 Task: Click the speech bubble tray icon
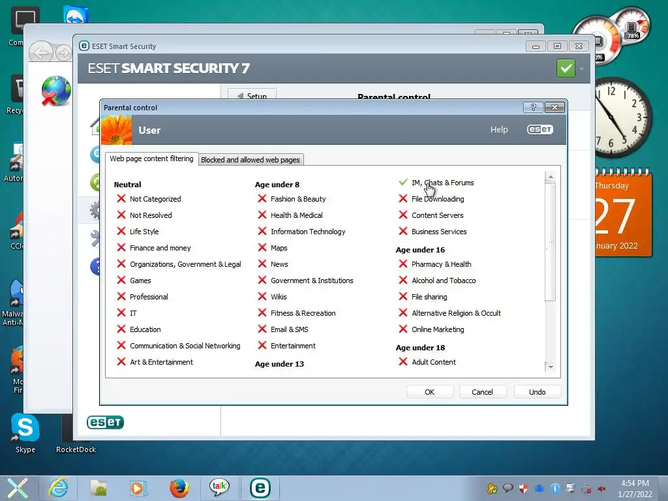(508, 488)
